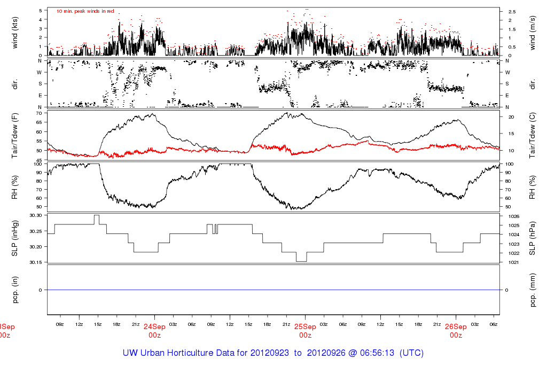Viewport: 547px width, 374px height.
Task: Click the '55' Fahrenheit temperature tick label
Action: click(x=38, y=141)
